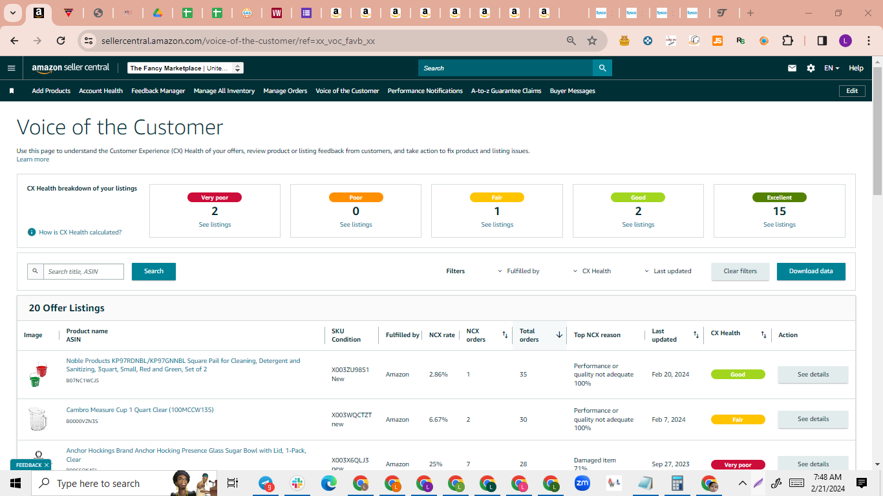This screenshot has width=883, height=496.
Task: Switch to the Google Drive browser tab
Action: click(157, 13)
